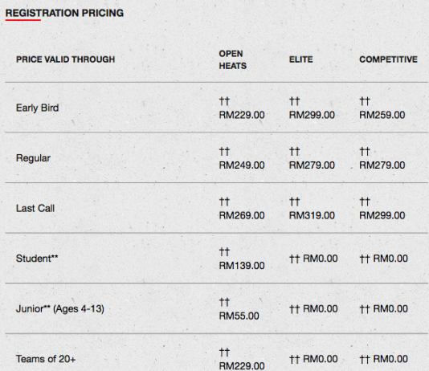The width and height of the screenshot is (429, 371).
Task: Click Student Open Heats price RM139.00
Action: (242, 266)
